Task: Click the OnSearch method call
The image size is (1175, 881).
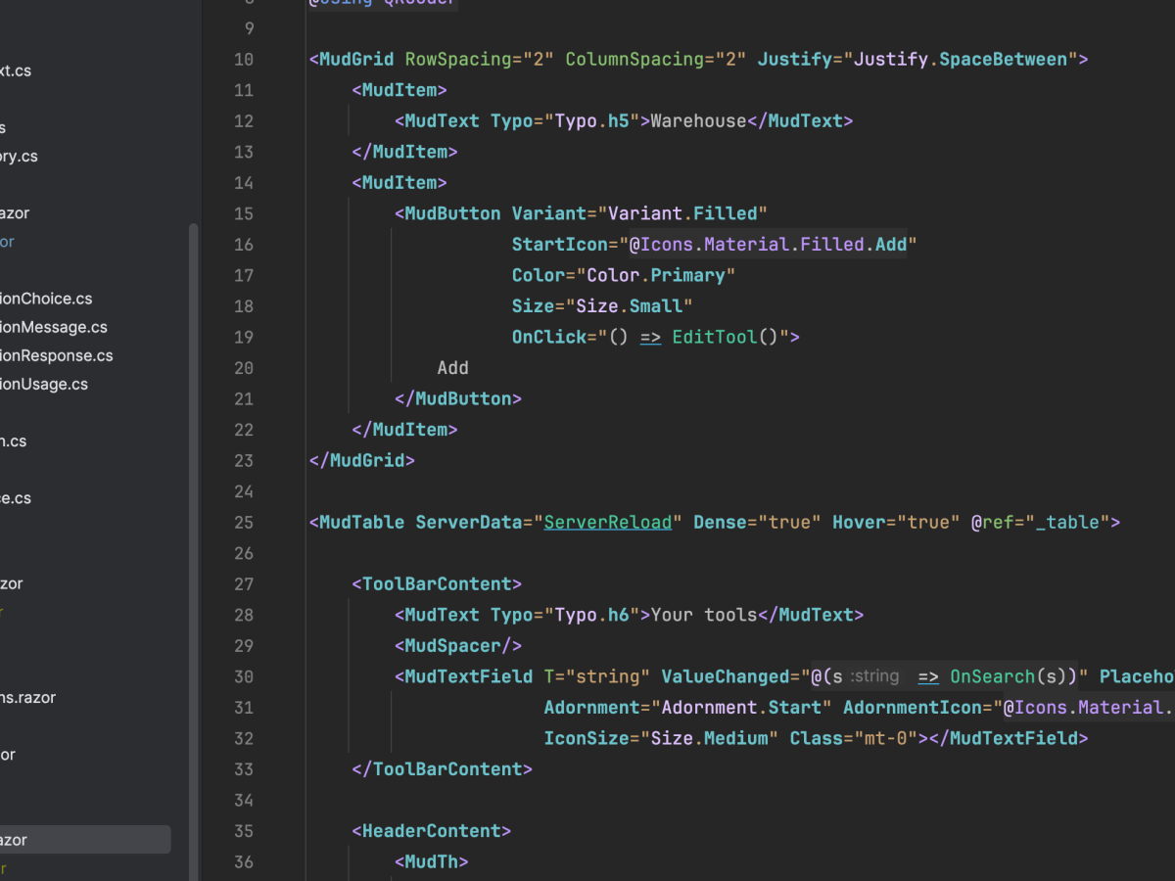Action: [992, 676]
